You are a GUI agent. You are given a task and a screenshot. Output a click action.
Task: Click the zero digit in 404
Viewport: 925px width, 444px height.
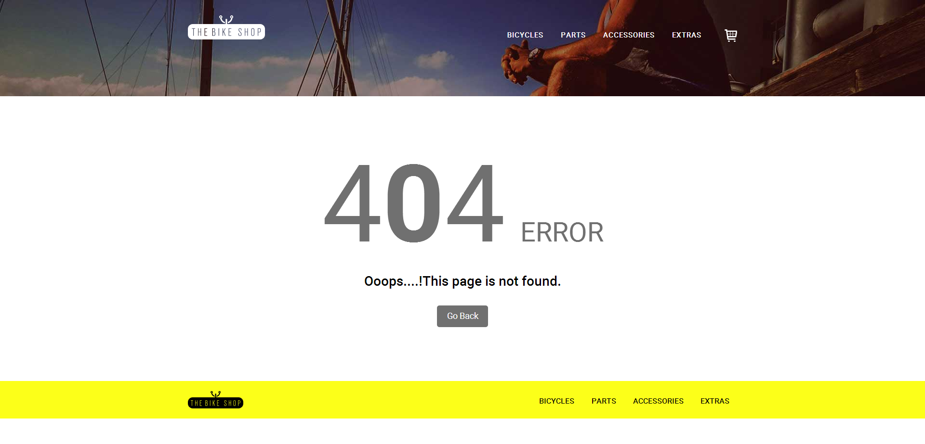click(414, 203)
